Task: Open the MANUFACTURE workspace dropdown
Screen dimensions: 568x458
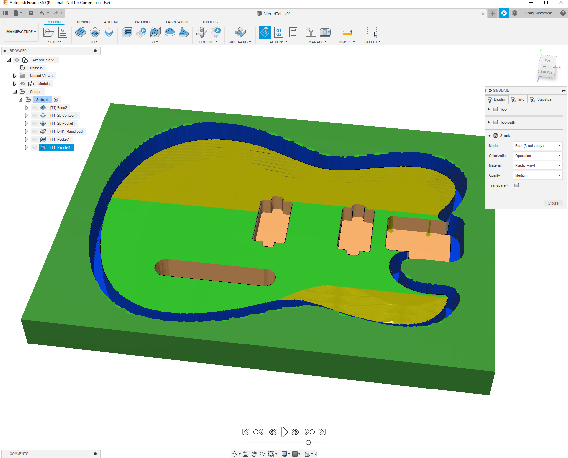Action: coord(21,32)
